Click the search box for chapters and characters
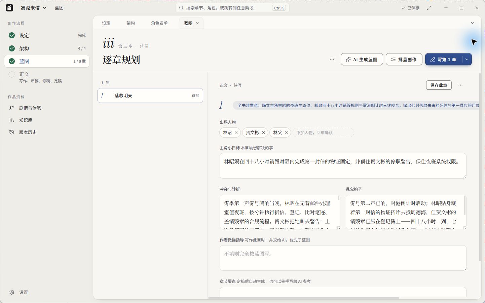 click(232, 8)
